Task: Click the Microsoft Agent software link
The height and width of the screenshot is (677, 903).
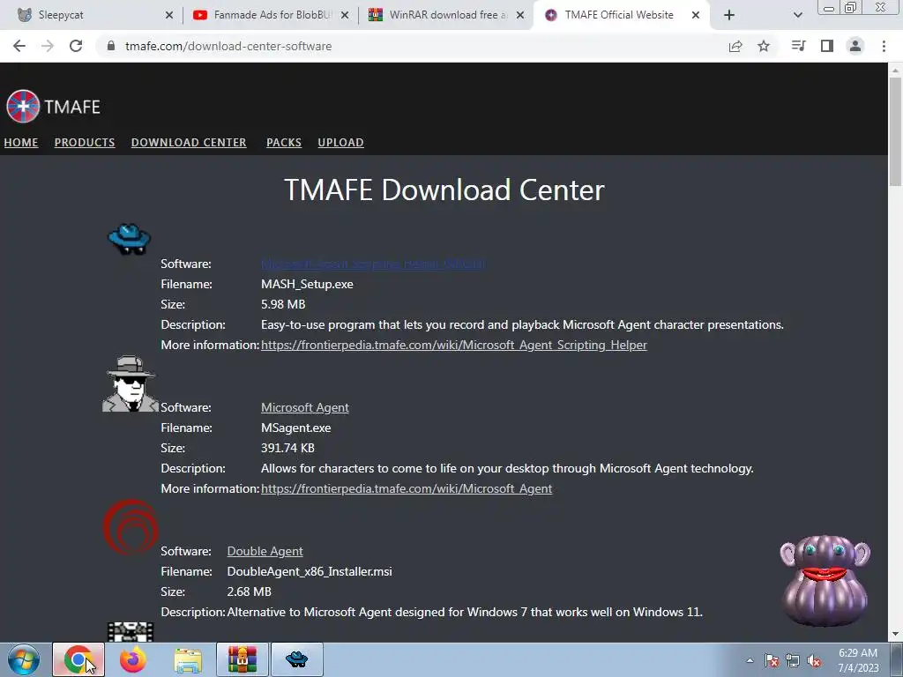Action: click(x=304, y=407)
